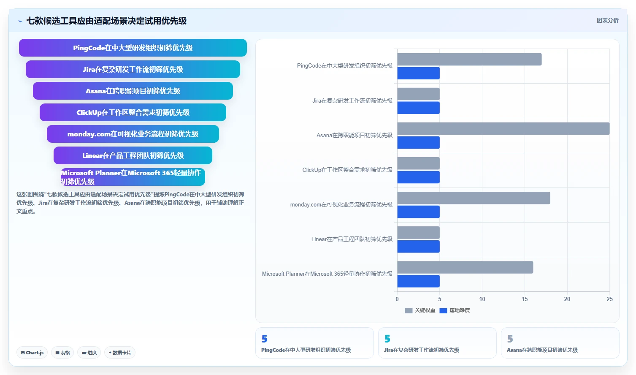The height and width of the screenshot is (375, 636).
Task: Click PingCode gray 关键权重 chart bar
Action: [469, 59]
